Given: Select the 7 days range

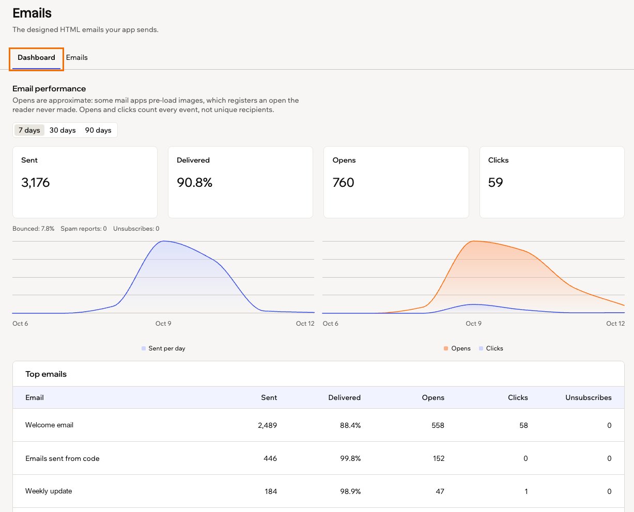Looking at the screenshot, I should 29,130.
